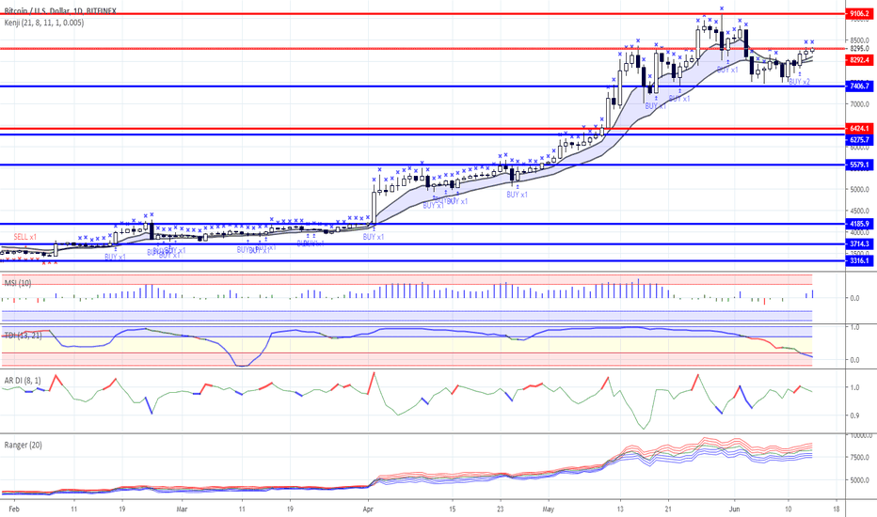The image size is (877, 517).
Task: Click the 7500.0 value on Ranger scale
Action: 860,457
